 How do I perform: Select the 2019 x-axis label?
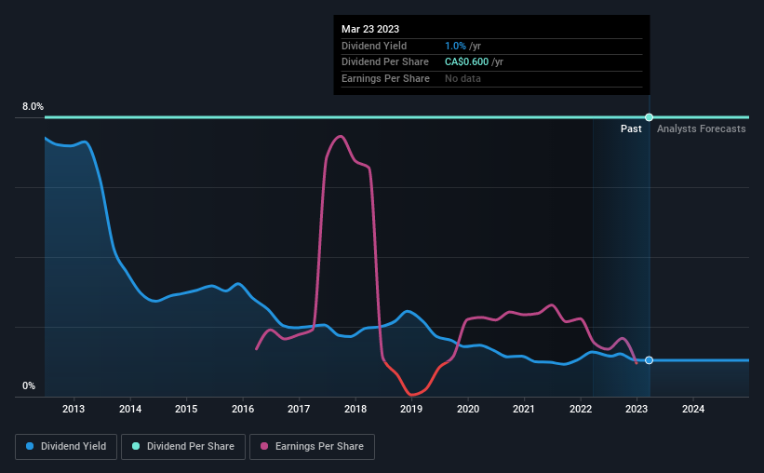[411, 409]
